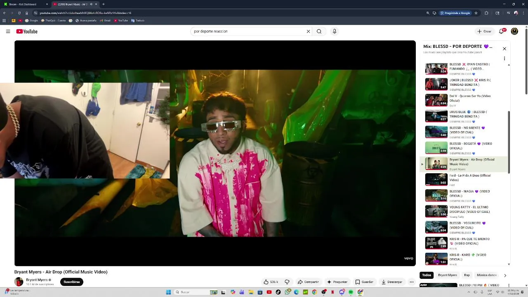Play BLESSD BOGOTÁ playlist item
528x297 pixels.
464,148
